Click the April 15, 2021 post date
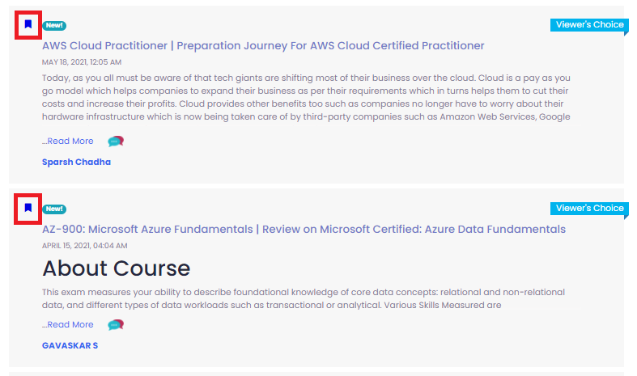 coord(84,246)
